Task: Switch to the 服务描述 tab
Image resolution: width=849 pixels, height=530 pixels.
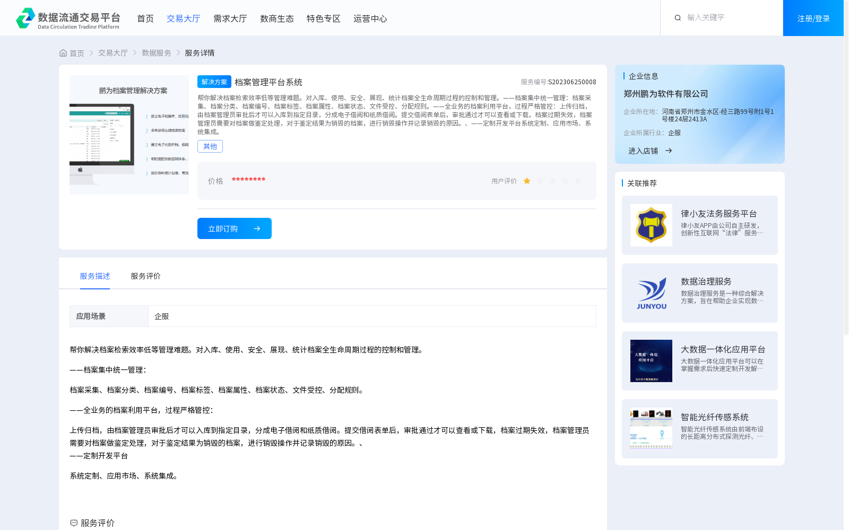Action: (x=95, y=276)
